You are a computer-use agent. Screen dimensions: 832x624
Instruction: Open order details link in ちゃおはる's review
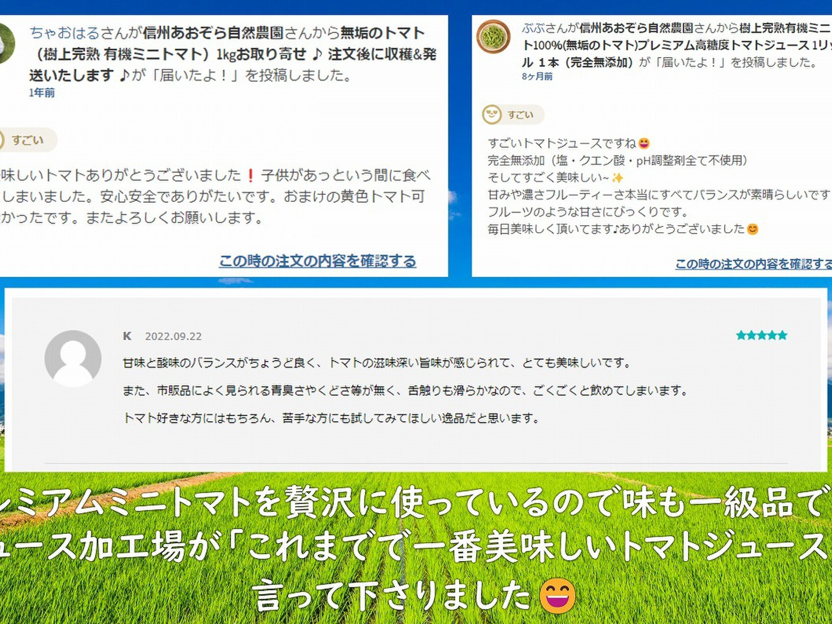coord(317,261)
